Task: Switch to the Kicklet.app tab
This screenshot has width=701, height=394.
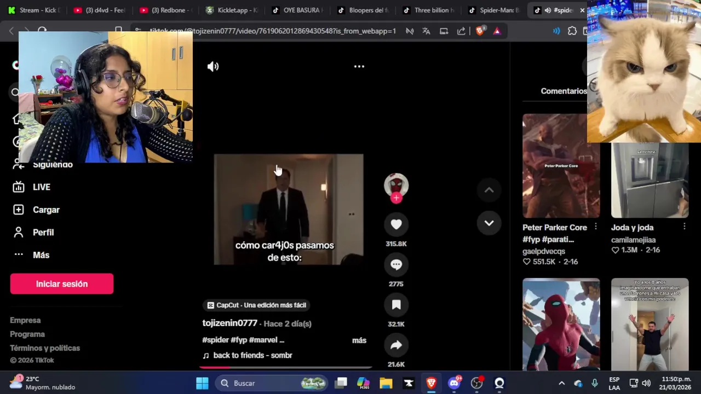Action: click(232, 10)
